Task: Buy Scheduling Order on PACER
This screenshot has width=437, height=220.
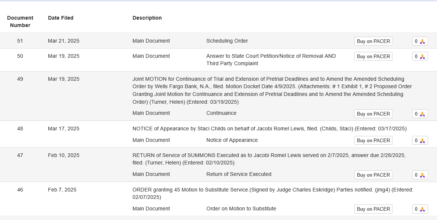Action: coord(373,41)
